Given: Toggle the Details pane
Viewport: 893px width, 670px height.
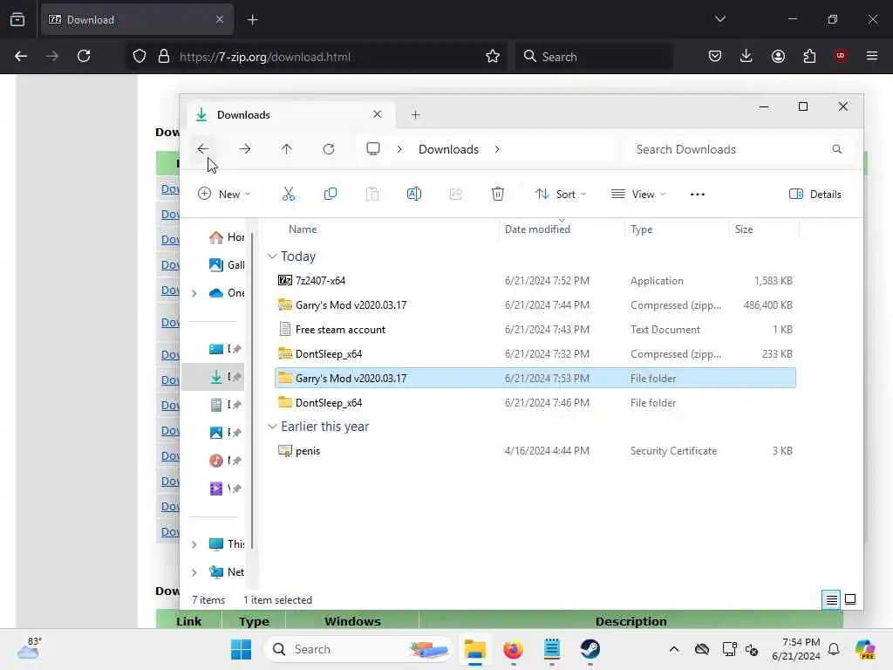Looking at the screenshot, I should pos(815,195).
